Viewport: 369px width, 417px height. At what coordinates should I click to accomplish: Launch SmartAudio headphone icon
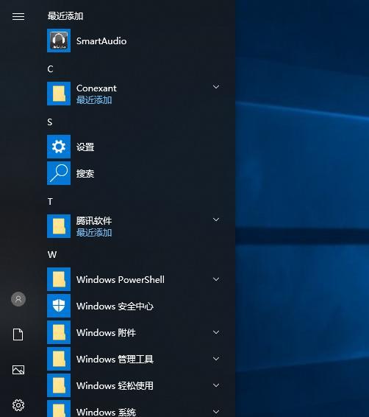click(x=59, y=41)
